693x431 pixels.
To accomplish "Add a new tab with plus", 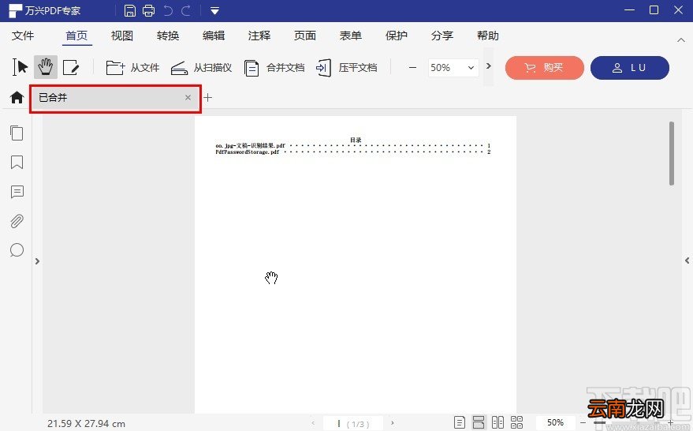I will 207,97.
